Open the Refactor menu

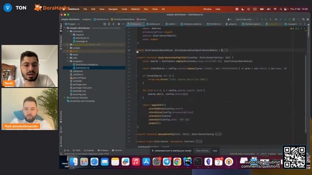[136, 9]
